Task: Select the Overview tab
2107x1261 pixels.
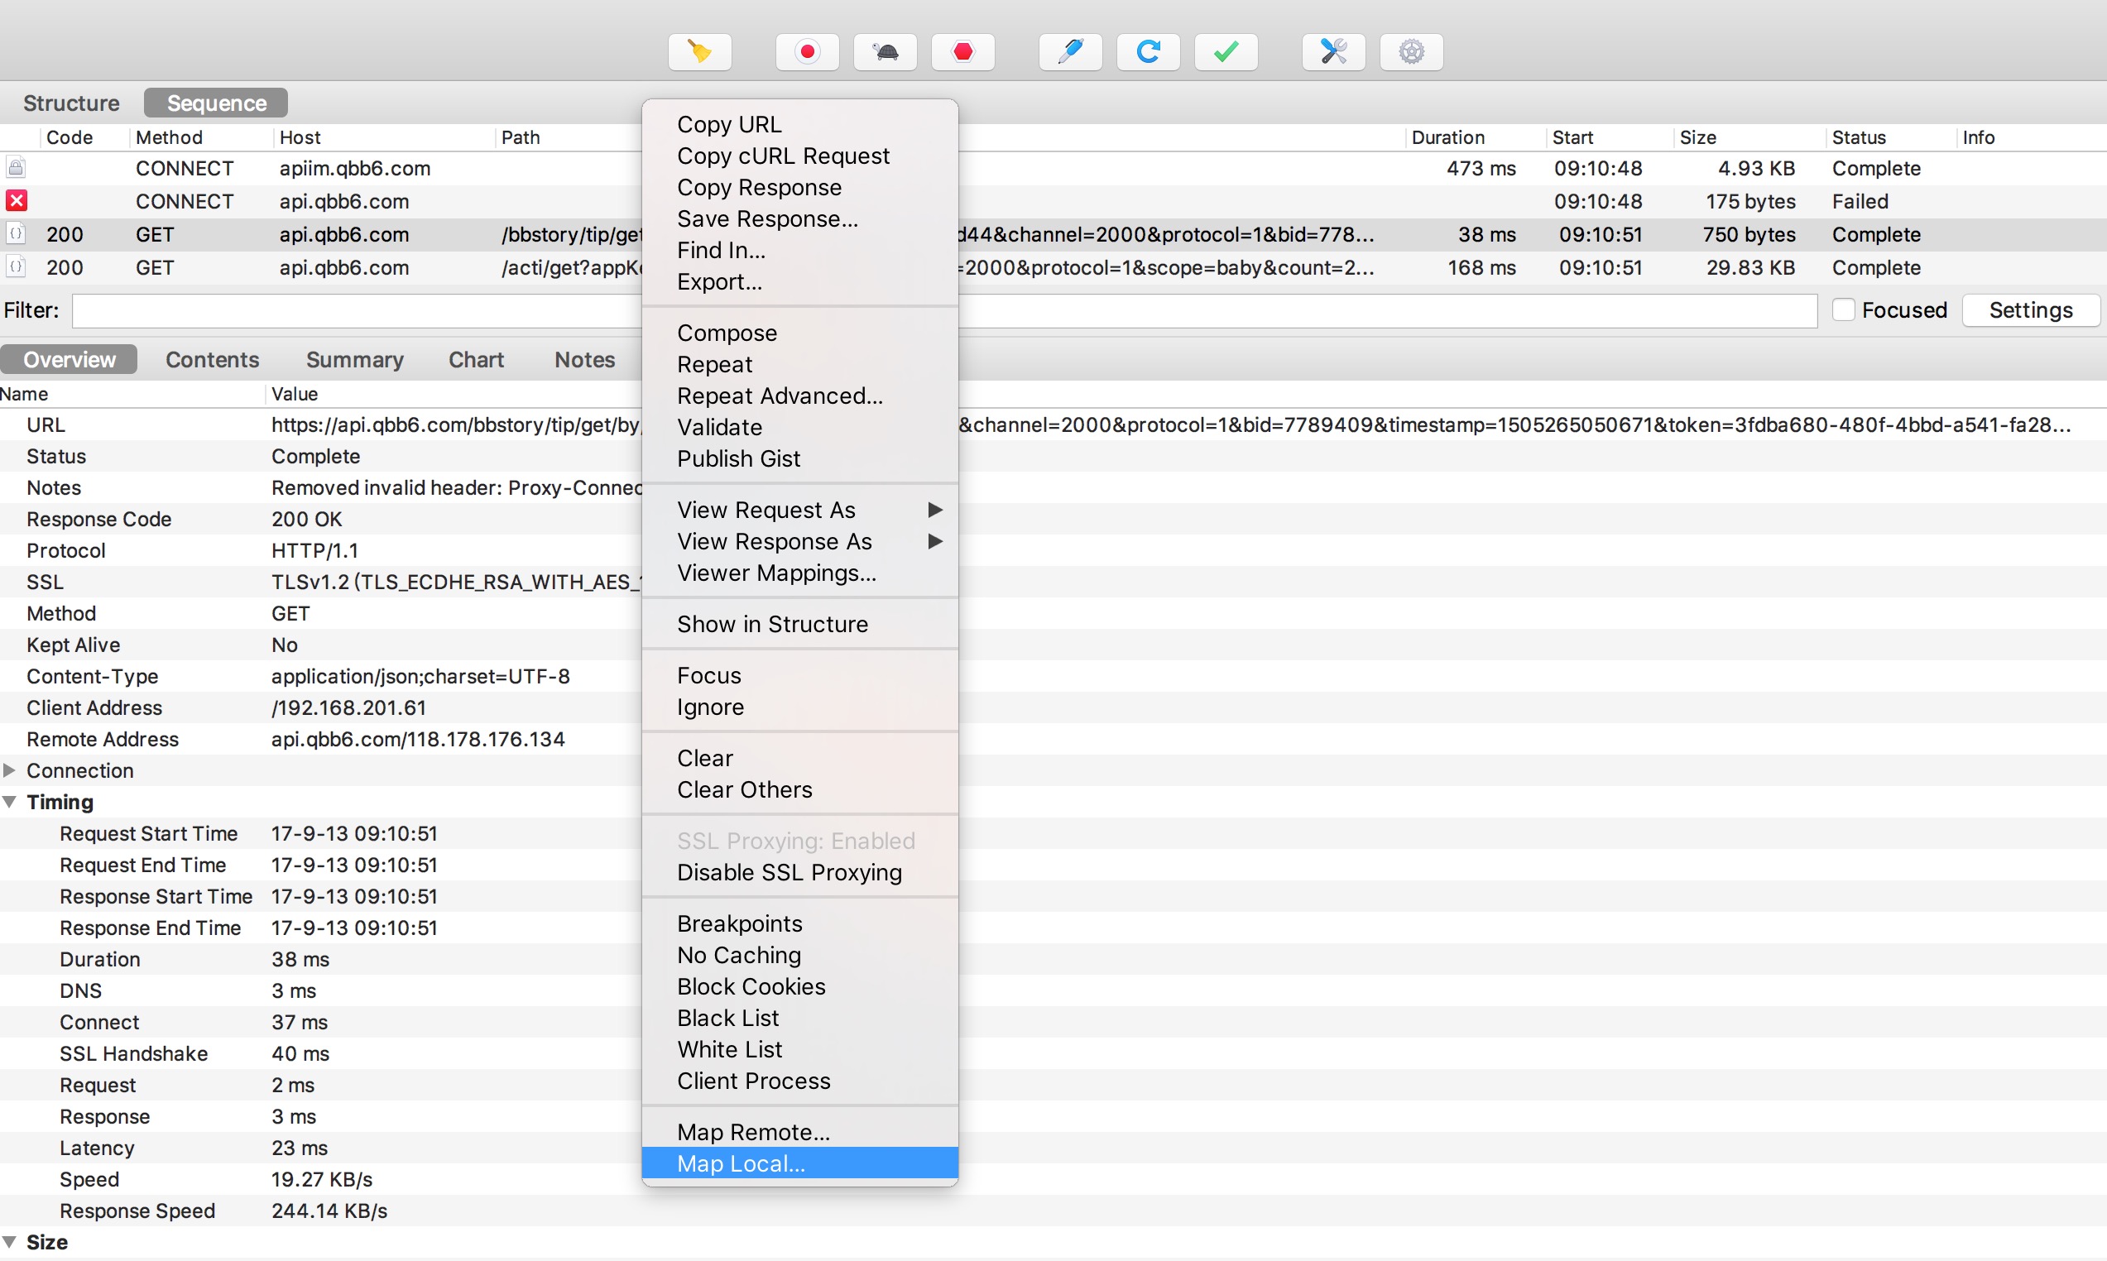Action: 69,359
